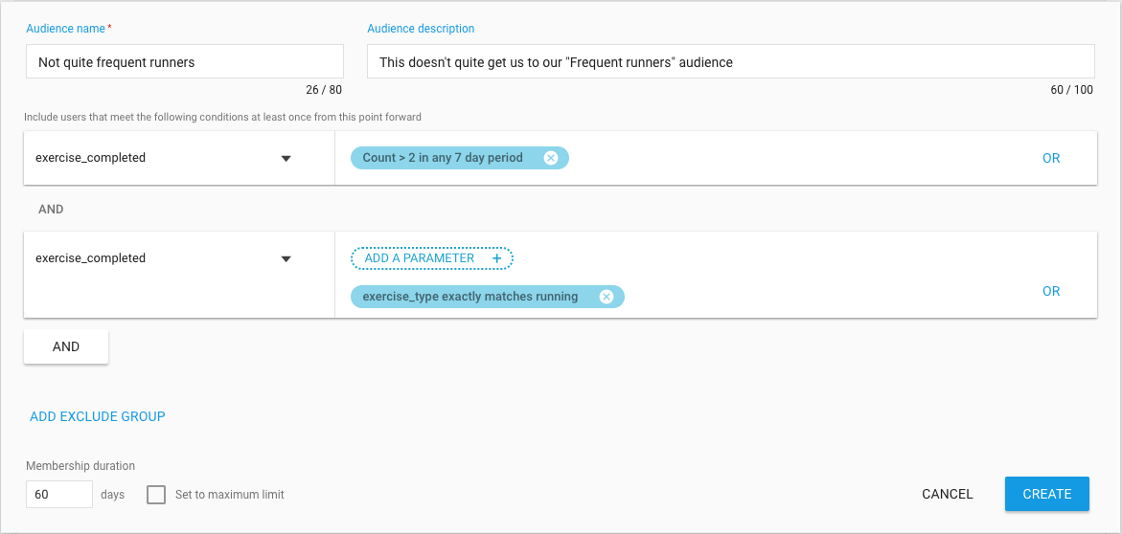Viewport: 1122px width, 534px height.
Task: Click the Add a Parameter button
Action: (432, 258)
